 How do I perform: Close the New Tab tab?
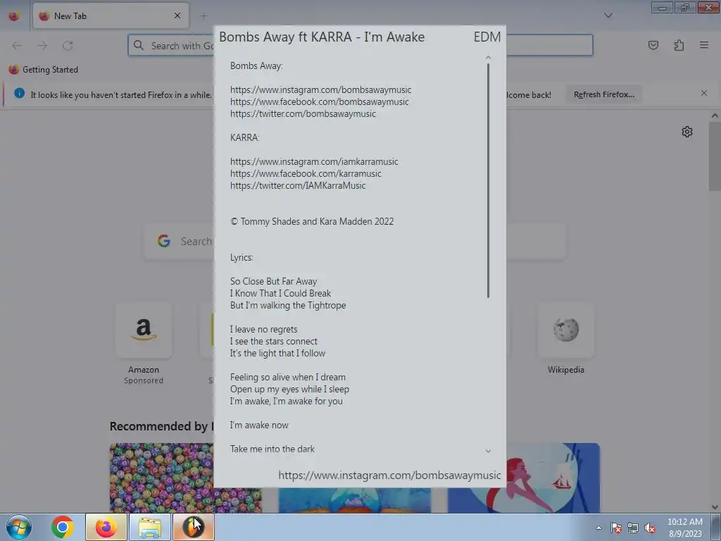[x=177, y=15]
